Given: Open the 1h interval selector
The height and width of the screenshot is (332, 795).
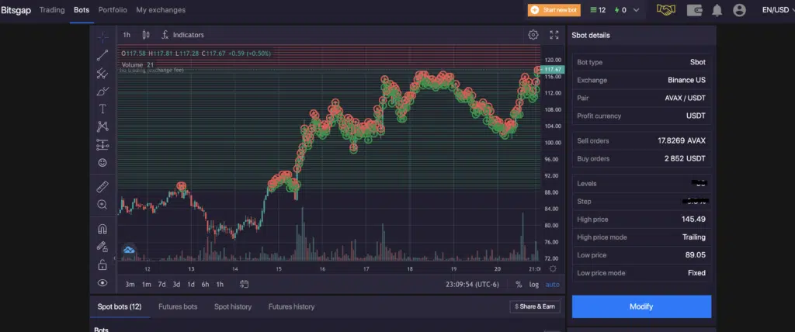Looking at the screenshot, I should [127, 35].
